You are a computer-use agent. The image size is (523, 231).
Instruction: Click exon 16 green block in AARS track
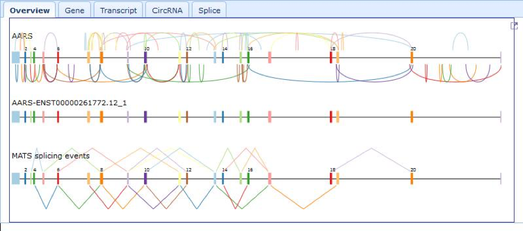[248, 57]
